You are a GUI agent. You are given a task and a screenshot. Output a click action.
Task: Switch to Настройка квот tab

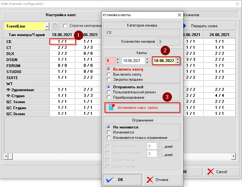coord(61,15)
